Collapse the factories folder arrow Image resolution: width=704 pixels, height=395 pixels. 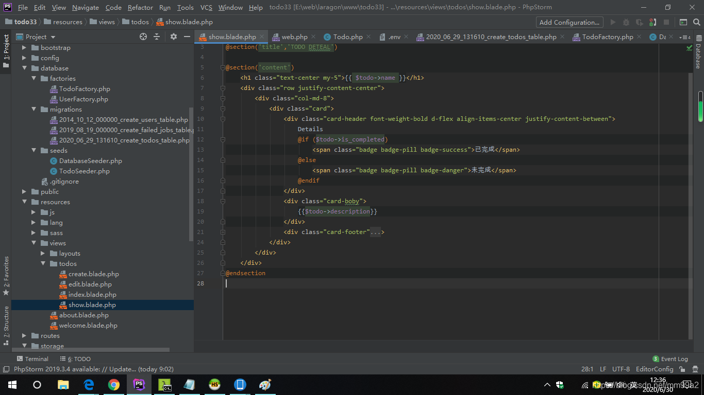(33, 78)
